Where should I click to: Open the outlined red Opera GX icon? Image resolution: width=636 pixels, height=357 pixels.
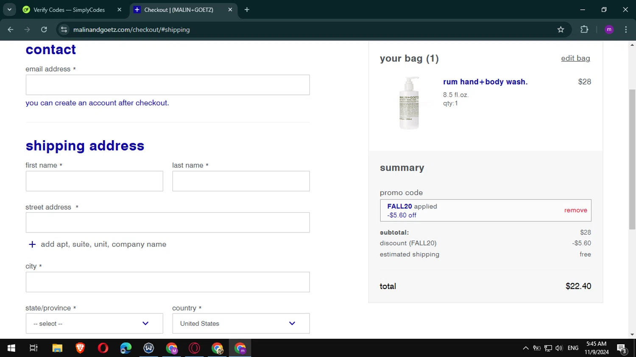pyautogui.click(x=195, y=348)
